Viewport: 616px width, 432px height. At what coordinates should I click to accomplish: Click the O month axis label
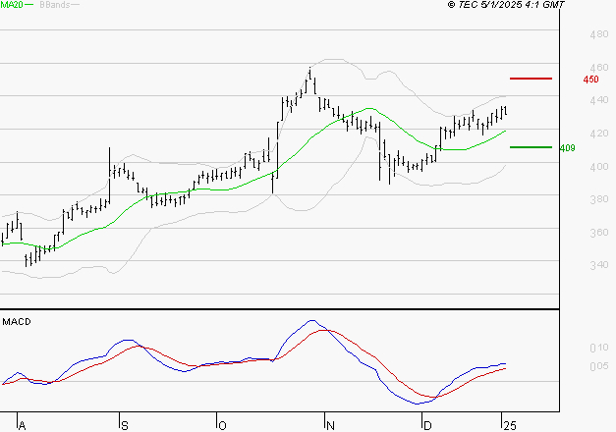pos(222,426)
